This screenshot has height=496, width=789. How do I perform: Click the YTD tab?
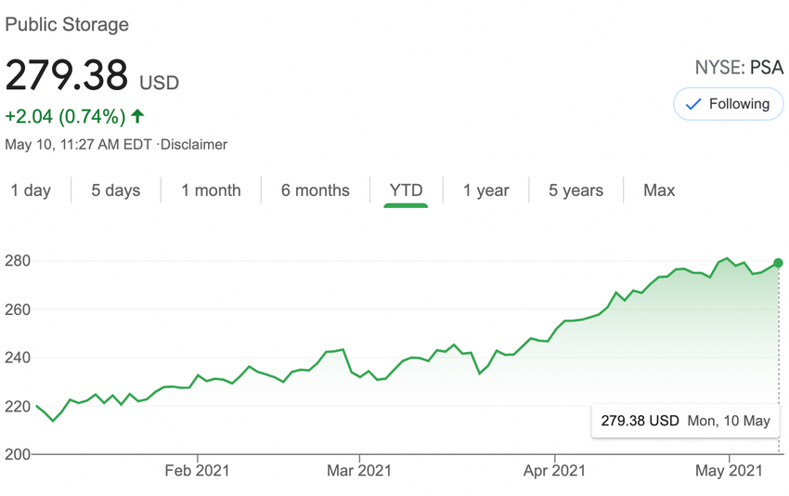(406, 190)
